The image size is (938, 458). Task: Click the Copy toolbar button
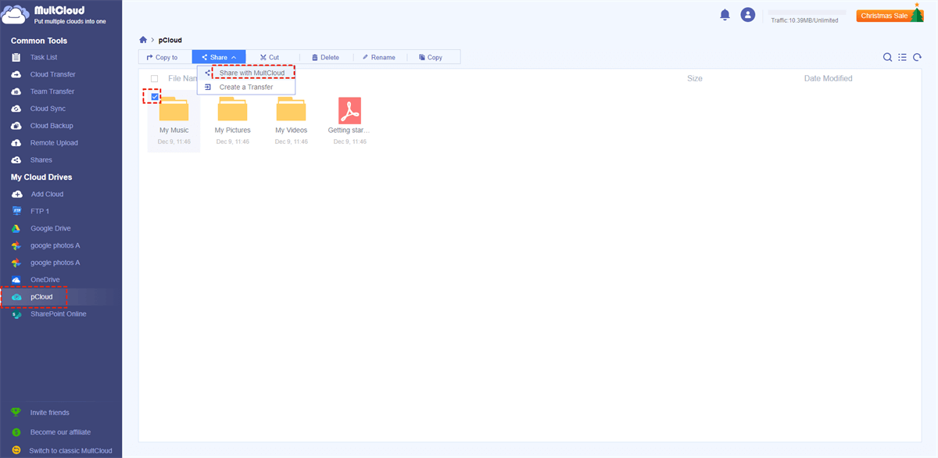click(431, 57)
